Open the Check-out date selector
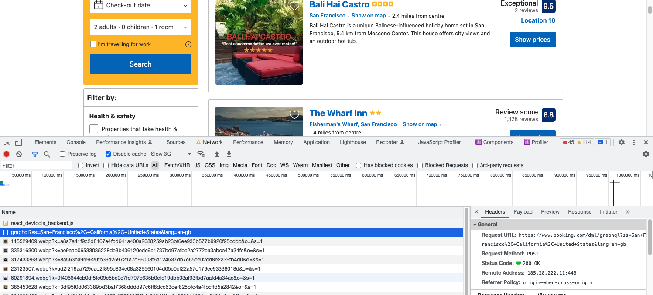This screenshot has width=653, height=295. click(x=140, y=5)
